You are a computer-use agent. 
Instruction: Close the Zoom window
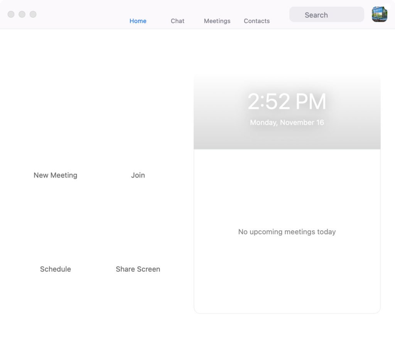click(x=11, y=14)
